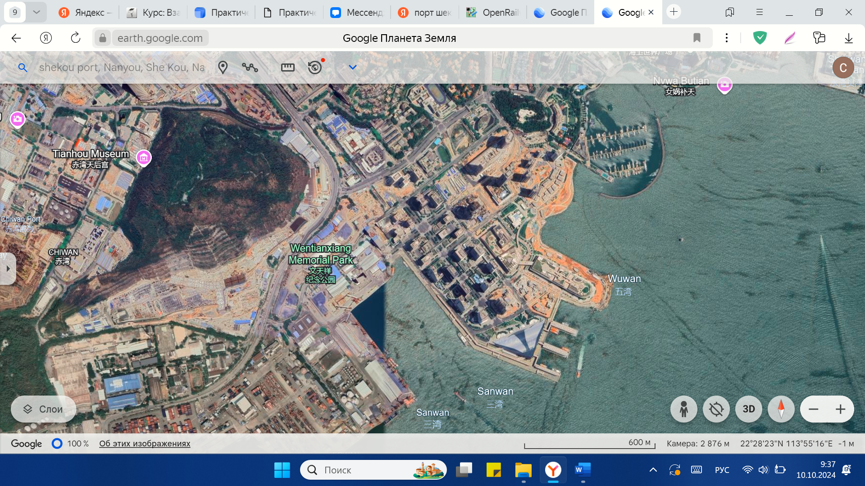865x486 pixels.
Task: Open the volume control in system tray
Action: [763, 470]
